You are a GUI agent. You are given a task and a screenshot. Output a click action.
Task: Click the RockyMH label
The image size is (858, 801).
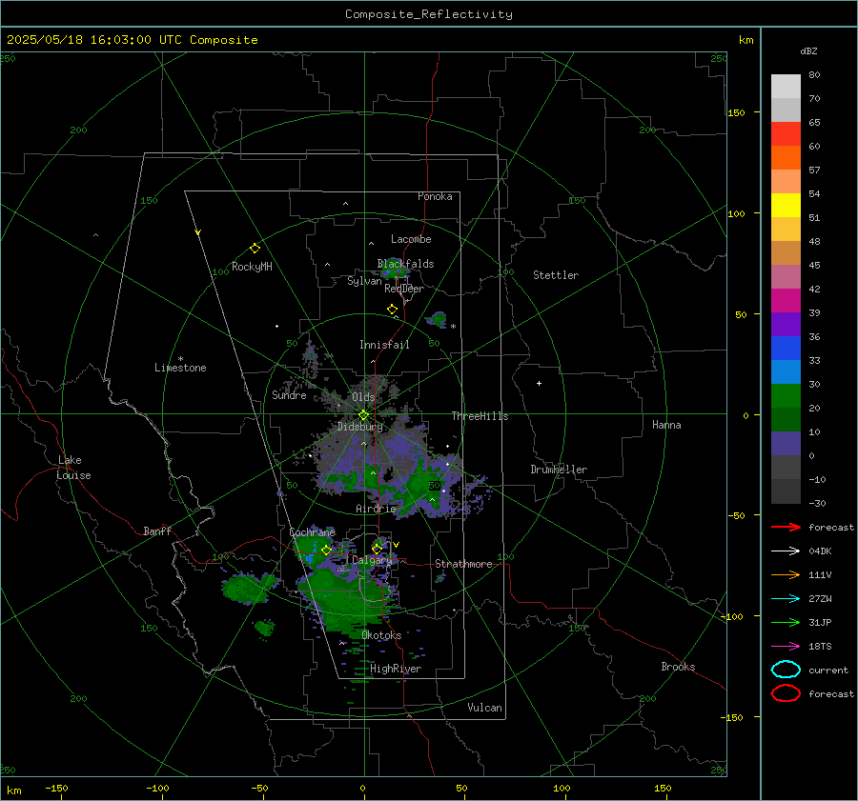(x=252, y=267)
